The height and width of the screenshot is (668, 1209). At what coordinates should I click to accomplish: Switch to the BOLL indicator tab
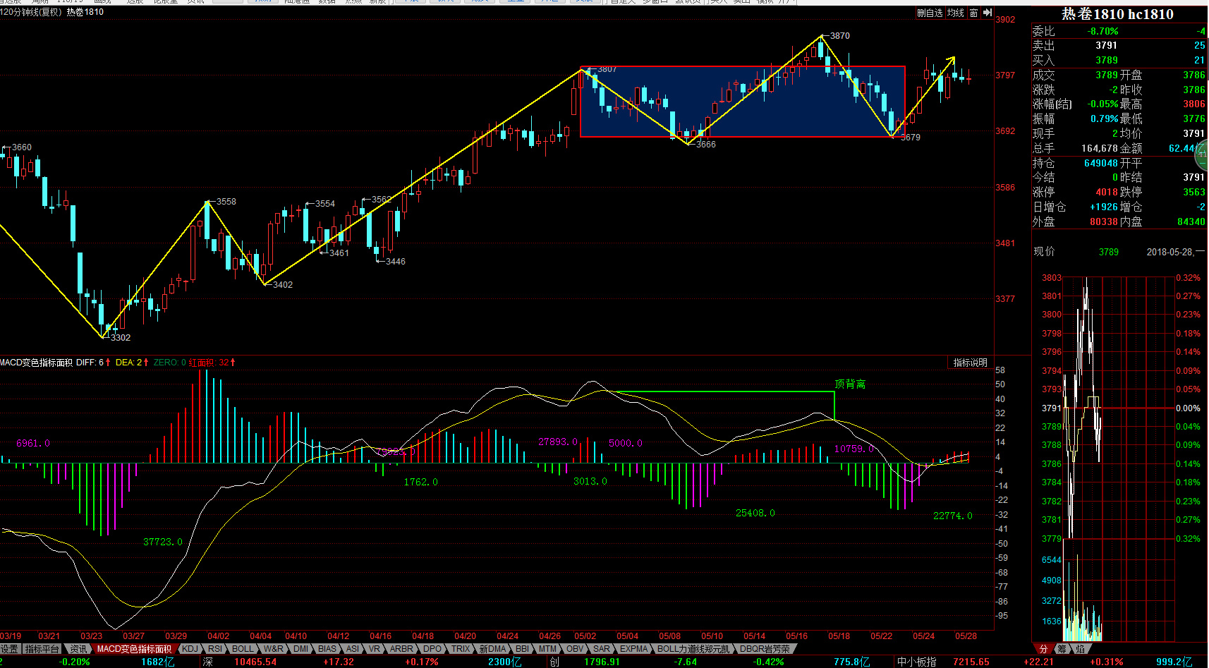(x=243, y=649)
